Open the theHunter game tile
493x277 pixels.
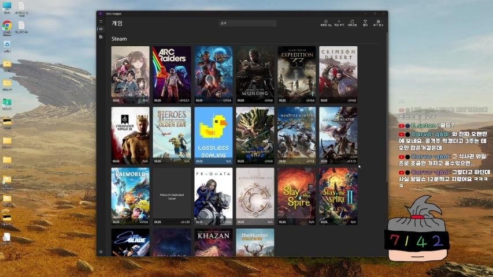pos(255,242)
